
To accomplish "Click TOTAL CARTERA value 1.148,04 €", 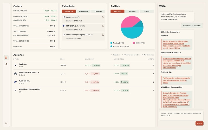I will coord(51,31).
